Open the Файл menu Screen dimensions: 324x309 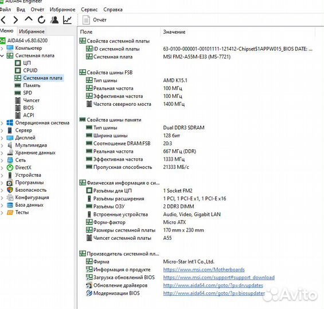[5, 10]
